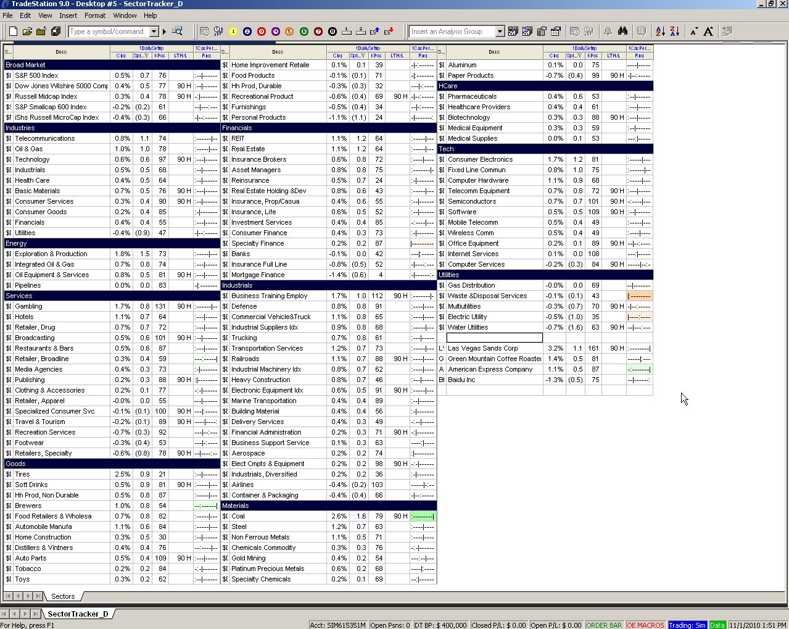Click the DT BP: $ 400,000 status field

[440, 625]
